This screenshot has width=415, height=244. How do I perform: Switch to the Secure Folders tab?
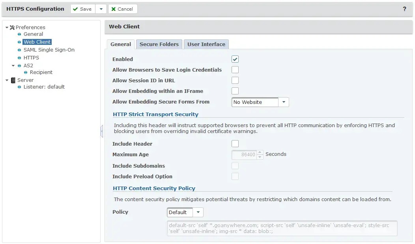(159, 44)
